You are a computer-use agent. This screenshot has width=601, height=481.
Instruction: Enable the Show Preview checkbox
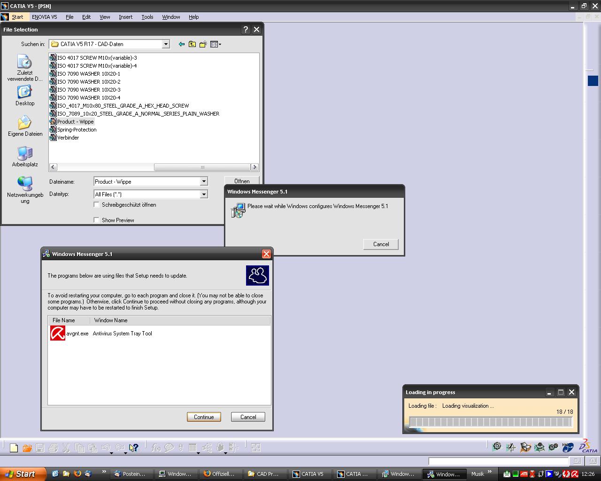[x=96, y=220]
